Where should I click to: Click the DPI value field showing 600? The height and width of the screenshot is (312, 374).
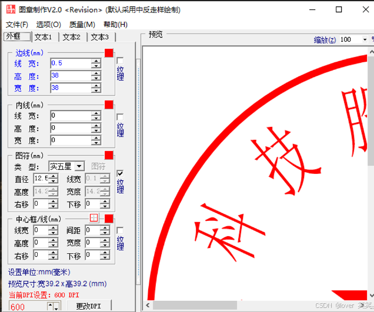pyautogui.click(x=28, y=307)
